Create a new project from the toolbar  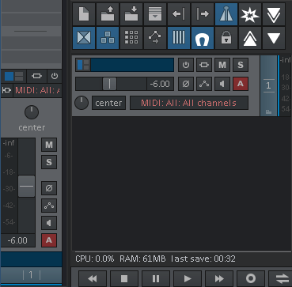point(84,14)
